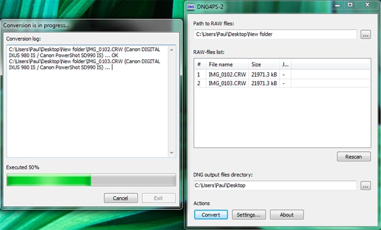Minimize the DNG4PS-2 window
The image size is (381, 230).
337,5
